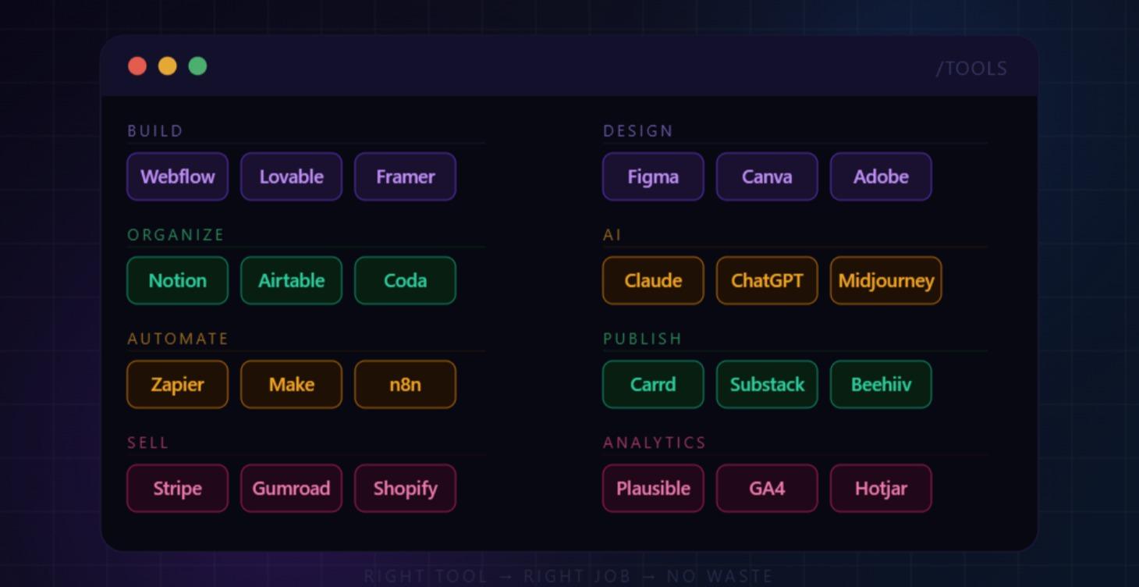Screen dimensions: 1139x587
Task: Click the yellow minimize window dot
Action: (x=168, y=66)
